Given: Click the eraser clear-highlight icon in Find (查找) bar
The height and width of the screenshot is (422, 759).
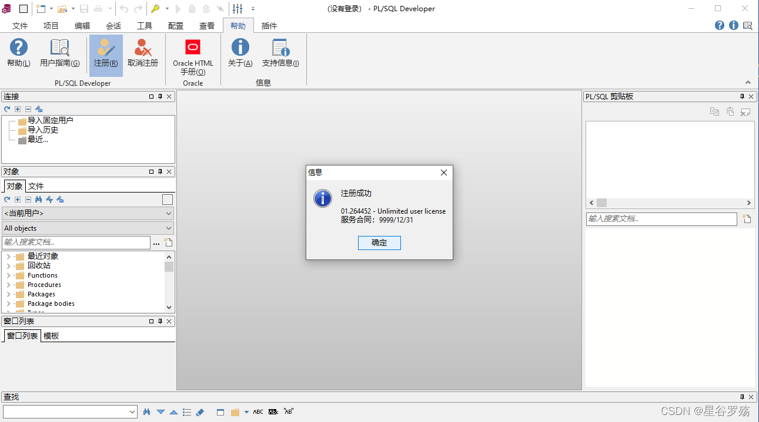Looking at the screenshot, I should [200, 412].
